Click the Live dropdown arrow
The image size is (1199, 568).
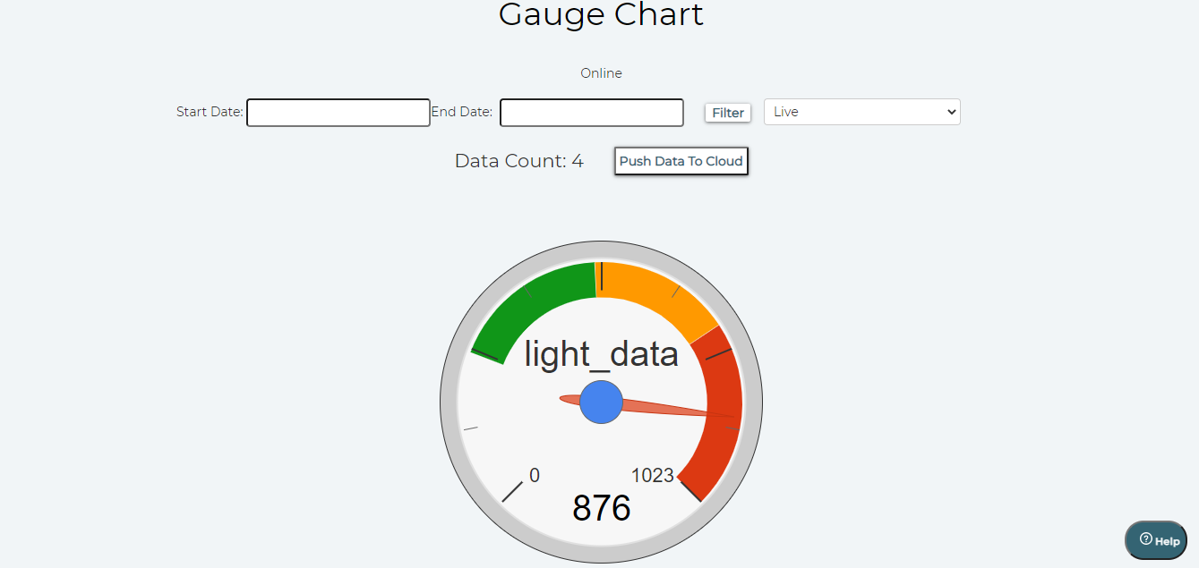(950, 112)
